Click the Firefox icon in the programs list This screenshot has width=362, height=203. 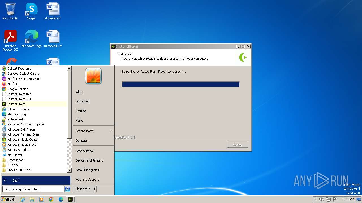tap(4, 84)
